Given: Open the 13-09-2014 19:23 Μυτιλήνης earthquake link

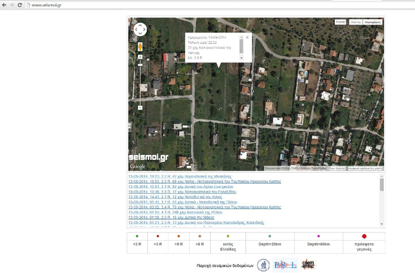Looking at the screenshot, I should point(179,176).
